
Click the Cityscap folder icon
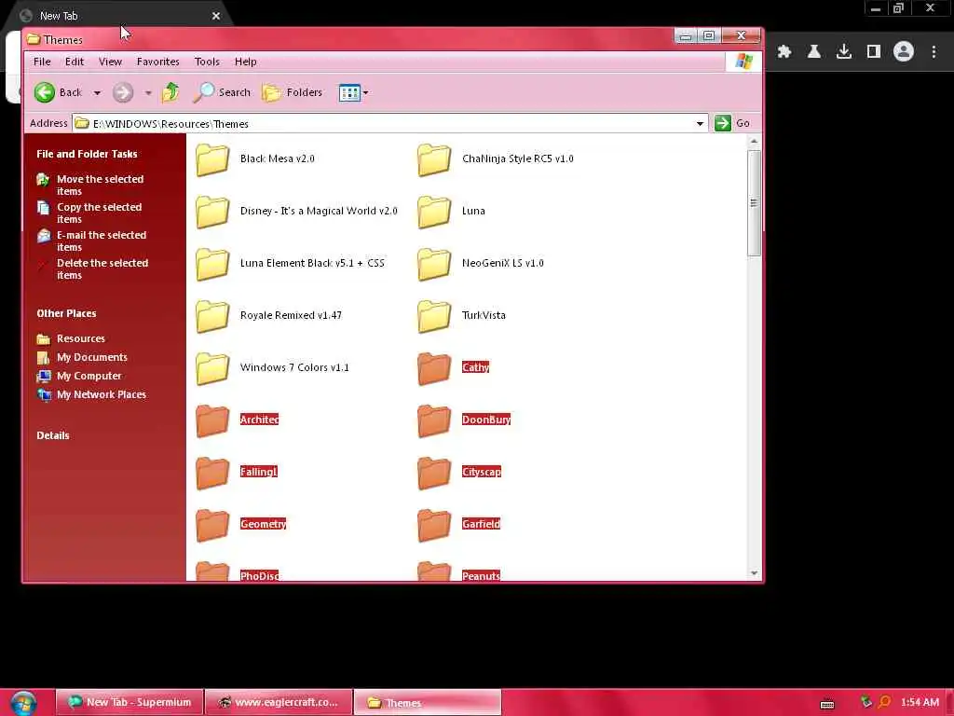[434, 473]
